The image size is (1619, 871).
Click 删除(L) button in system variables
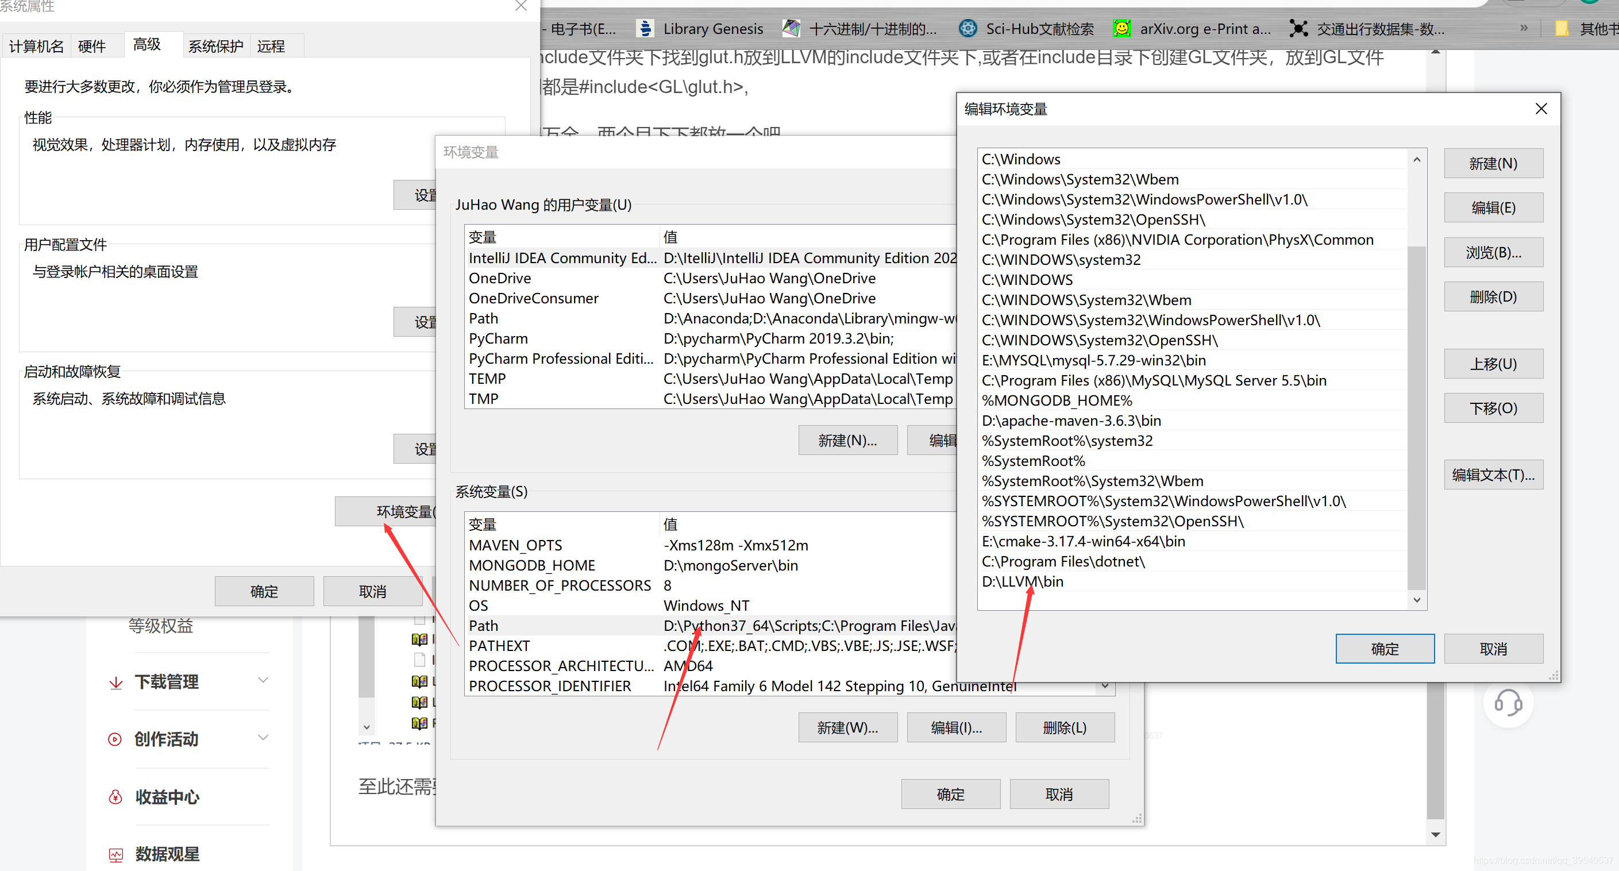point(1061,729)
